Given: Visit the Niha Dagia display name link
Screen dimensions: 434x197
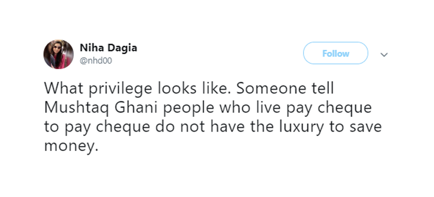Looking at the screenshot, I should click(x=108, y=48).
